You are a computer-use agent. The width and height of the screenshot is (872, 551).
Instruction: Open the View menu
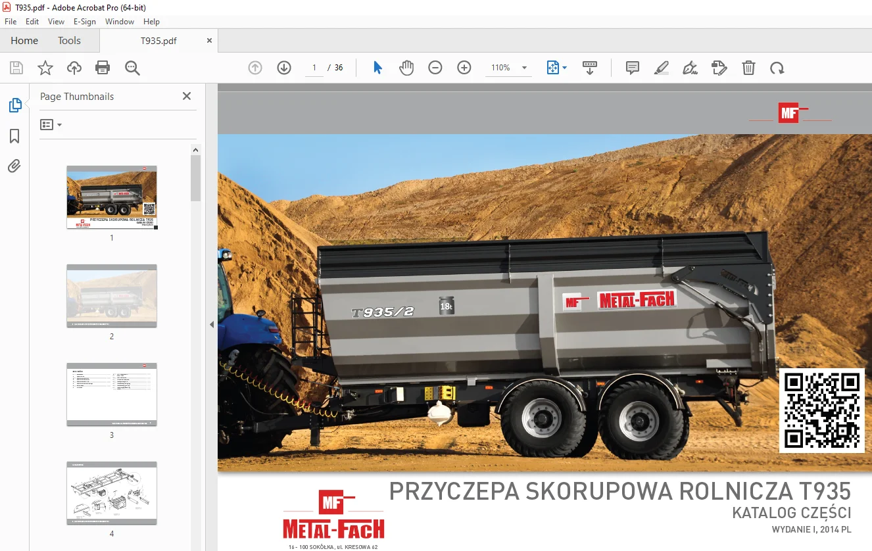(57, 22)
